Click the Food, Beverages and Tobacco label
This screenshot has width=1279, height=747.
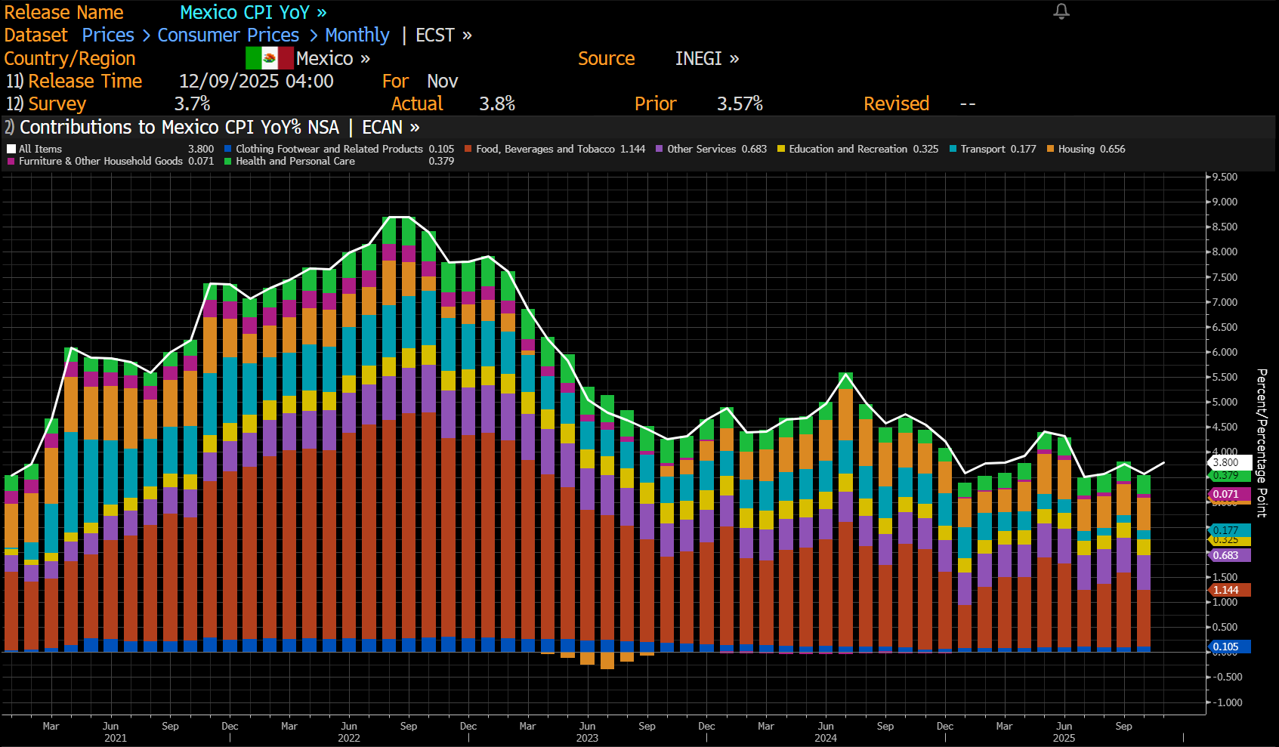pos(545,149)
